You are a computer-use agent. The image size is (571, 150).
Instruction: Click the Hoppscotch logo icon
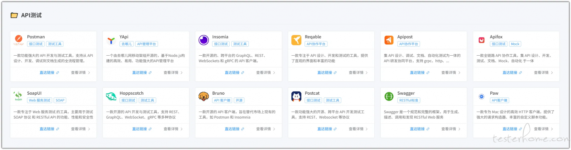(111, 96)
